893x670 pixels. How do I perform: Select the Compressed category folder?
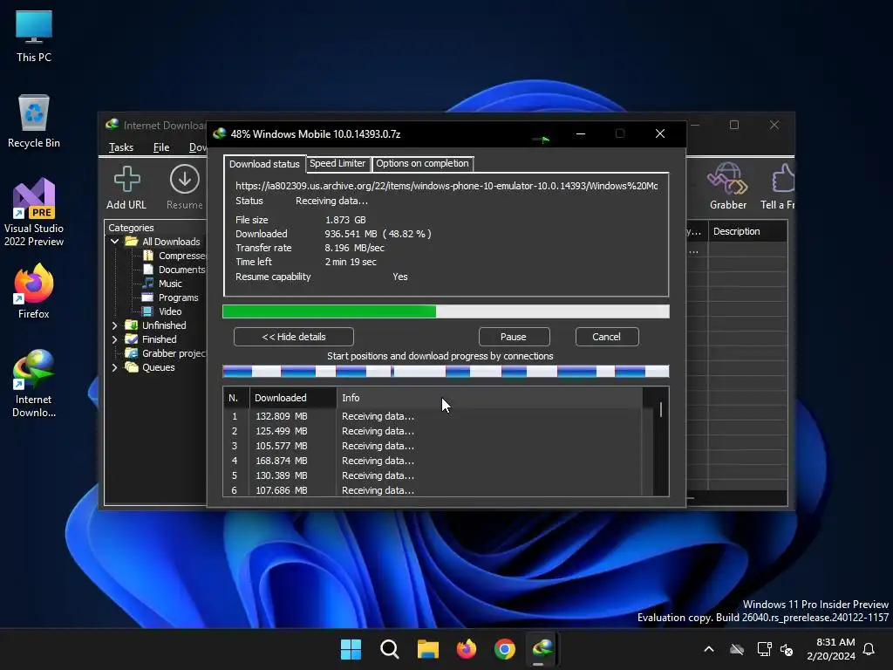point(174,256)
